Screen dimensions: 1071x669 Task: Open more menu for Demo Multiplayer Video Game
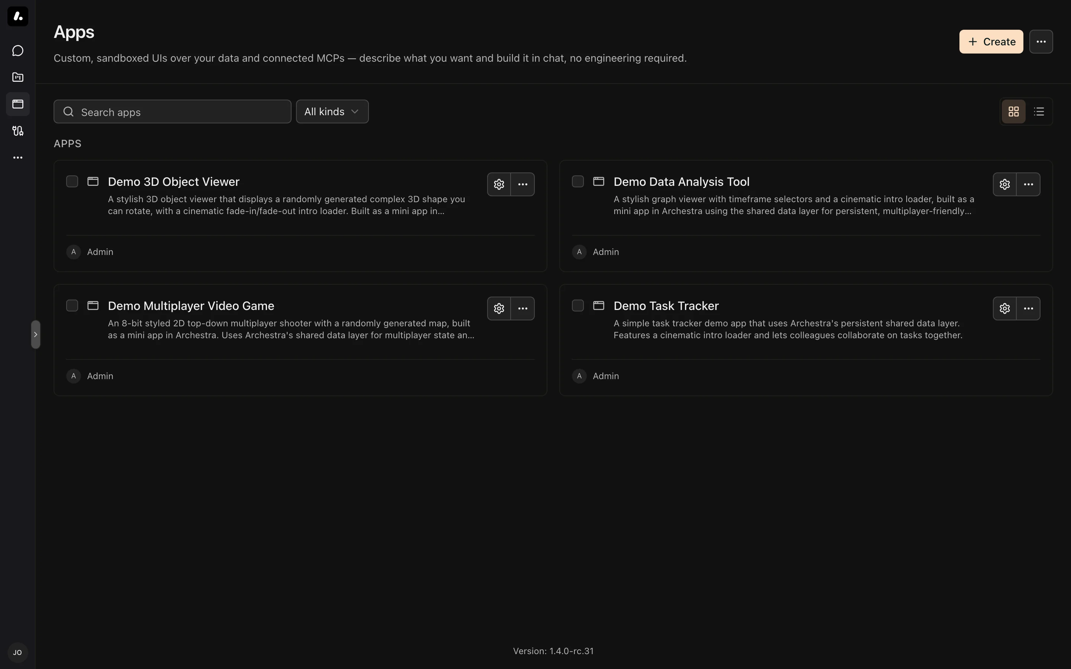coord(522,308)
